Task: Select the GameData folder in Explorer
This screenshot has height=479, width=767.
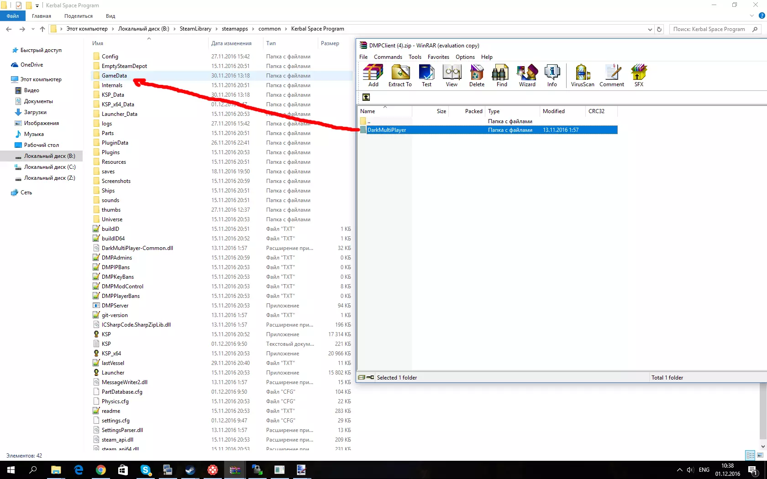Action: [222, 76]
